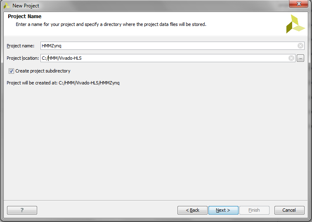Image resolution: width=312 pixels, height=222 pixels.
Task: Open the browse dialog with the ellipsis button
Action: 300,58
